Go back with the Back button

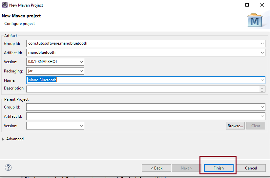click(x=156, y=168)
